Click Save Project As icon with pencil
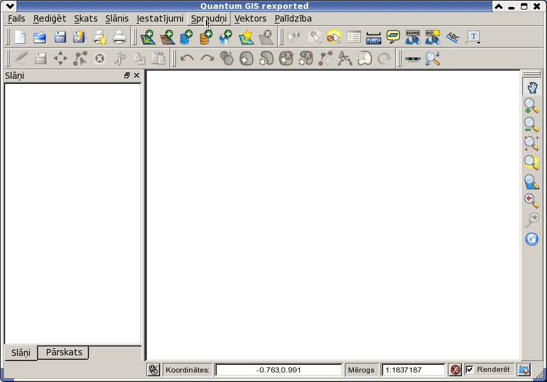Viewport: 547px width, 382px height. [79, 37]
